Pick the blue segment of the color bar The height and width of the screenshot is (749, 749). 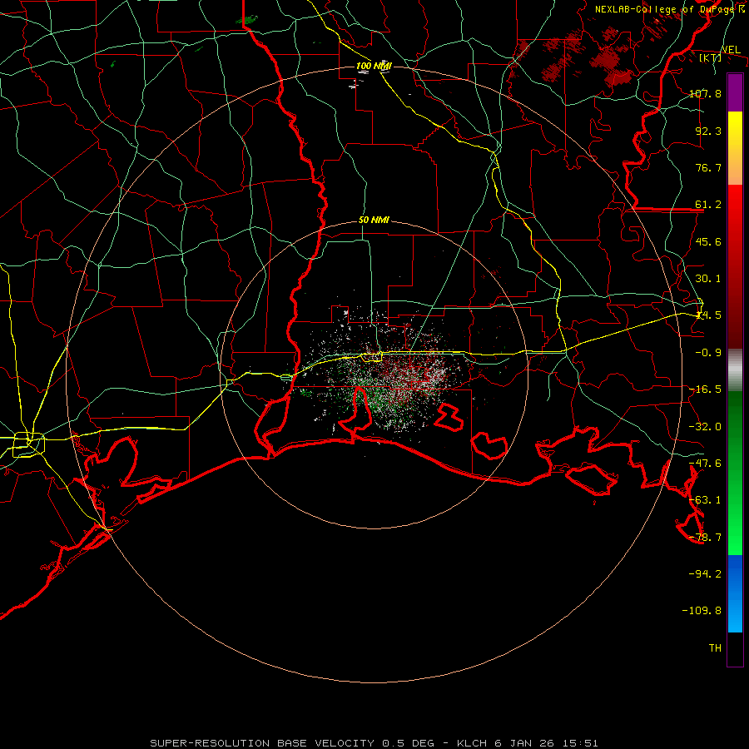[x=735, y=593]
